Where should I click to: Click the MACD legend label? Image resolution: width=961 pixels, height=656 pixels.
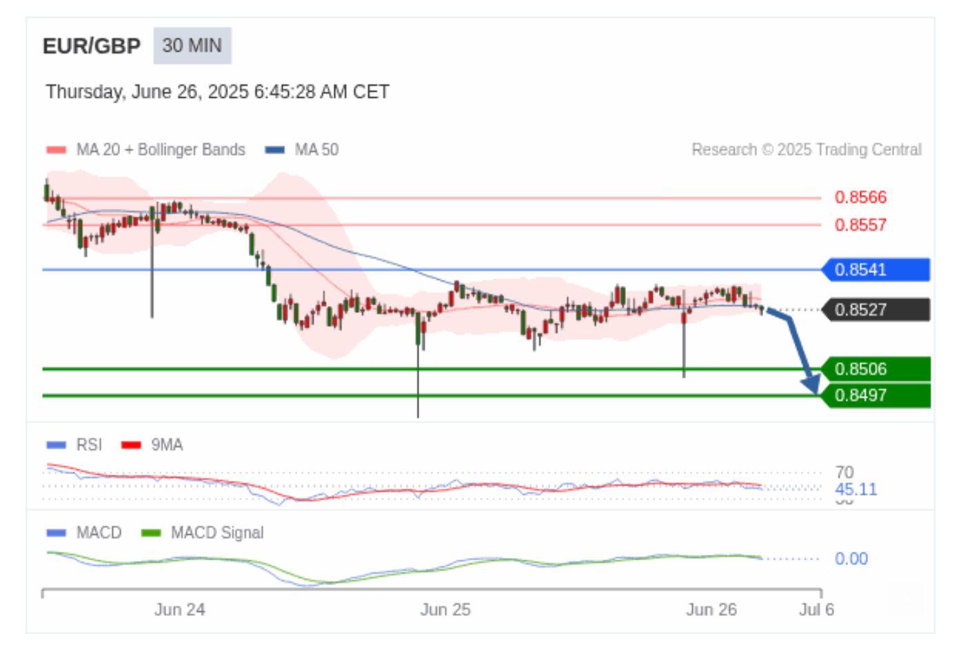click(x=99, y=533)
